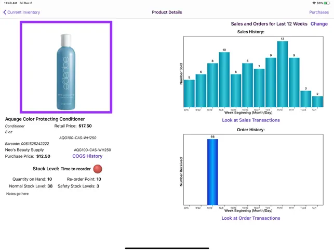This screenshot has width=334, height=251.
Task: View COGS History
Action: pos(87,156)
